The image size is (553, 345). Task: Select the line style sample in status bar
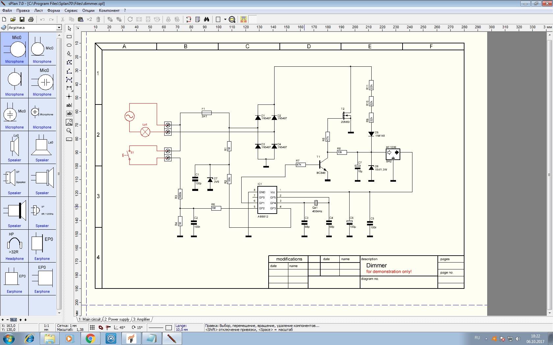(156, 328)
